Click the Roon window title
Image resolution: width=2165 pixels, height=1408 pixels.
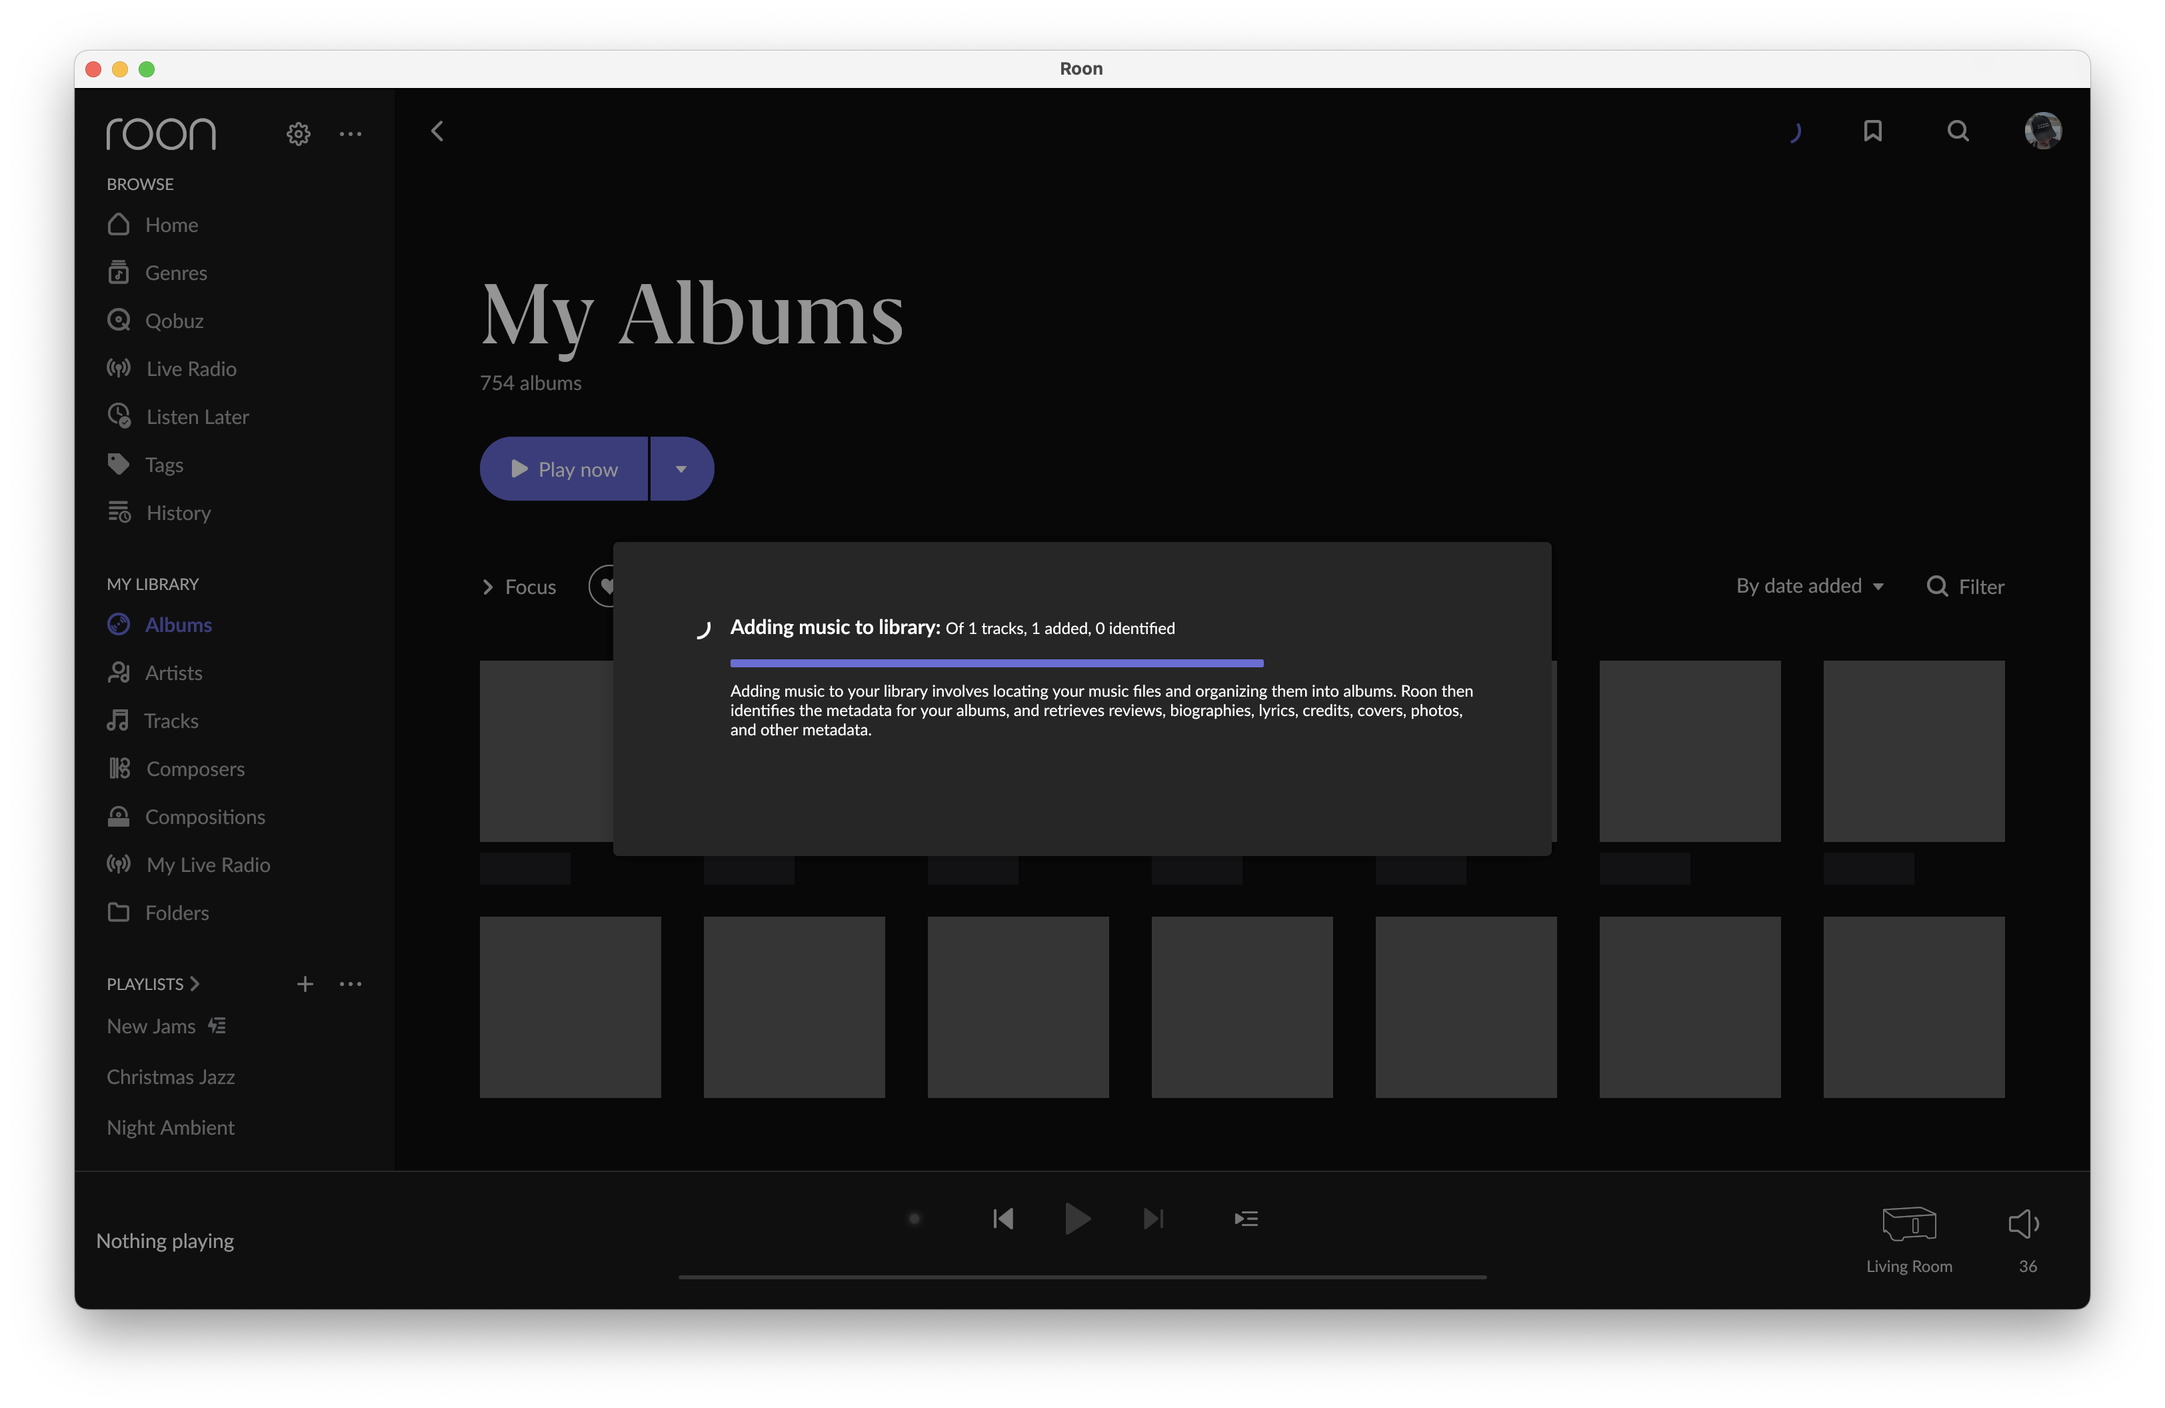[x=1081, y=68]
